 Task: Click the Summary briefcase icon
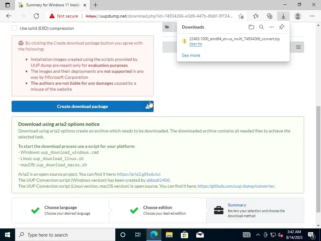218,210
